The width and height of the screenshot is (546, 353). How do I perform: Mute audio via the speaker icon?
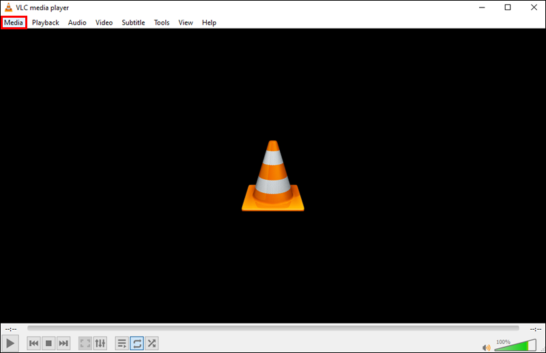tap(486, 348)
